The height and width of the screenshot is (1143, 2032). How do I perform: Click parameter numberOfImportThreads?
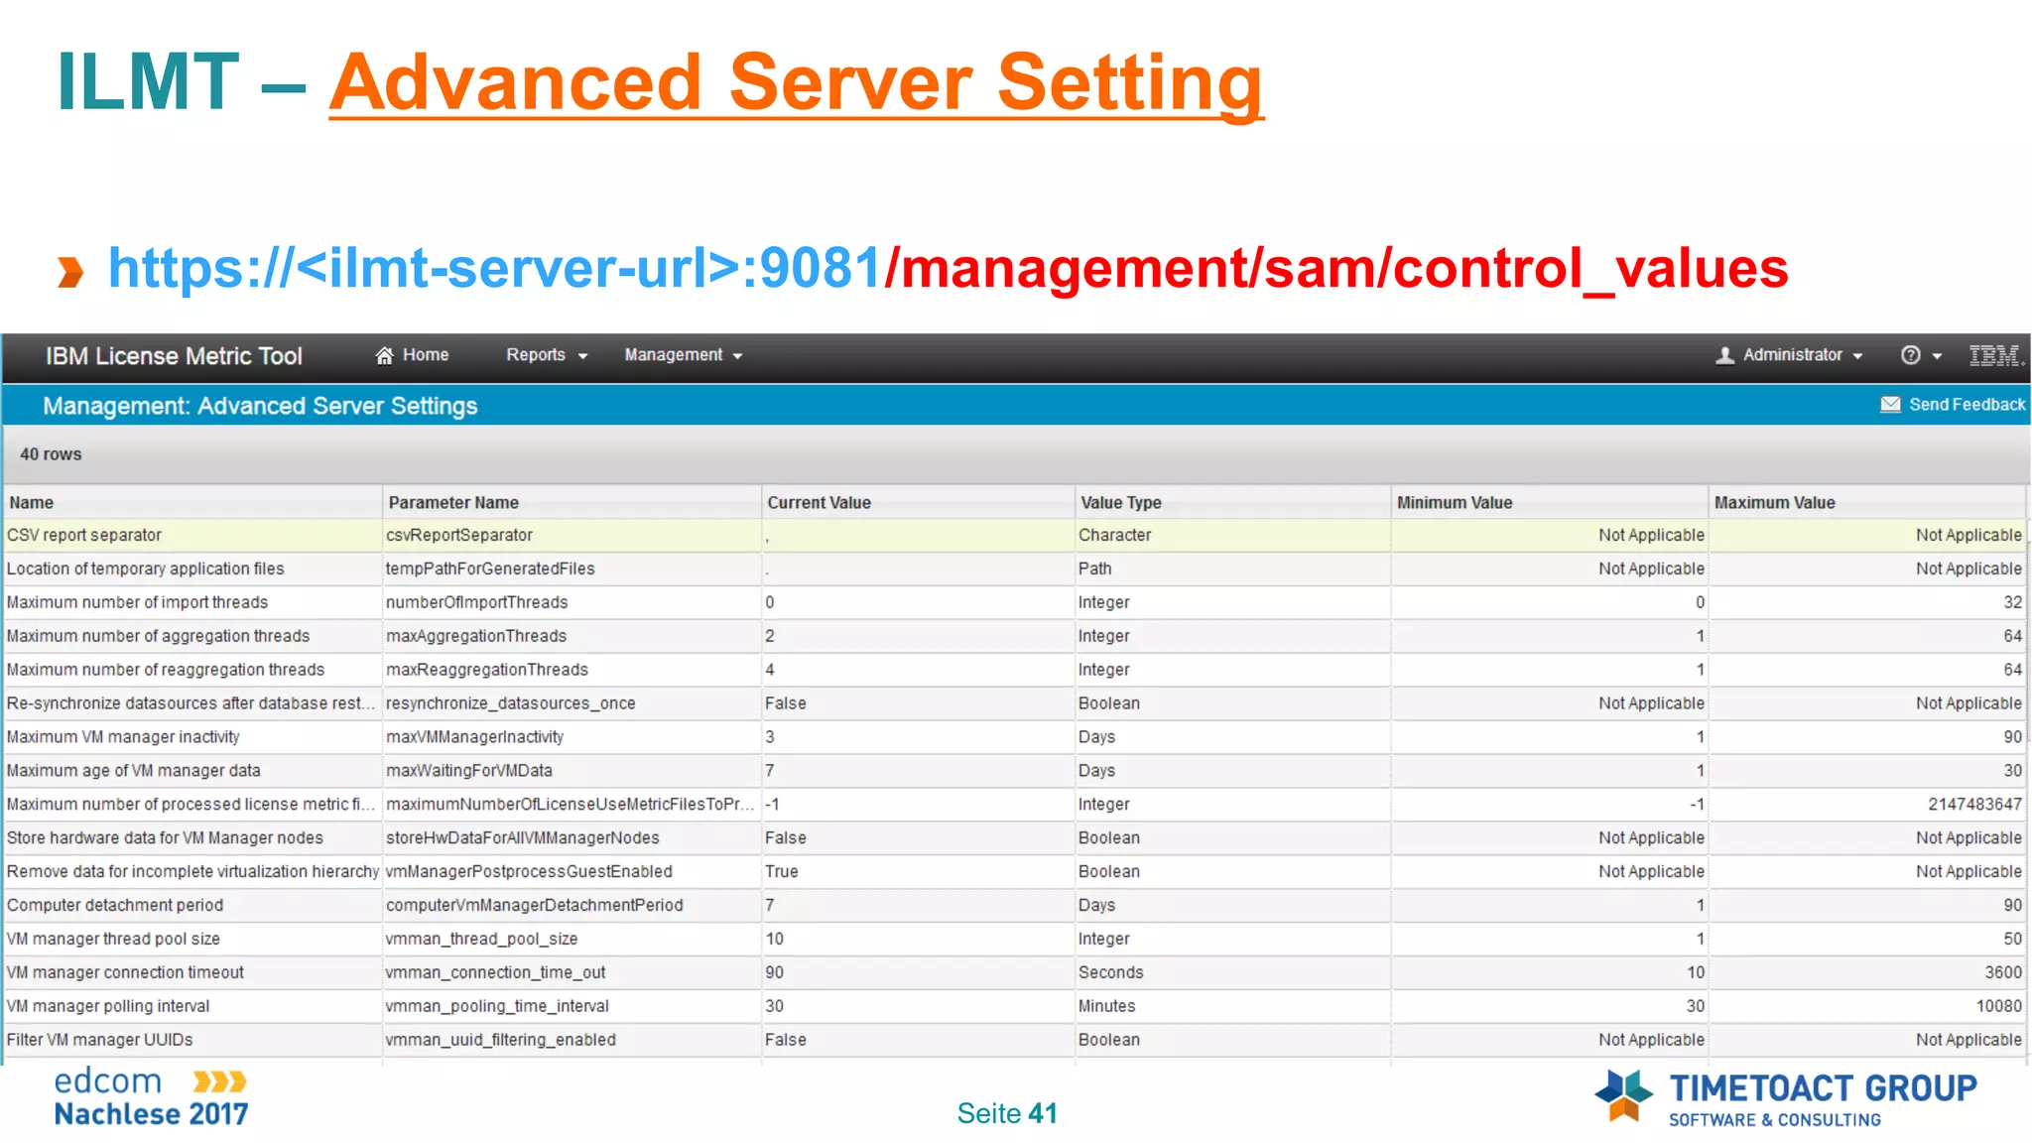coord(477,603)
